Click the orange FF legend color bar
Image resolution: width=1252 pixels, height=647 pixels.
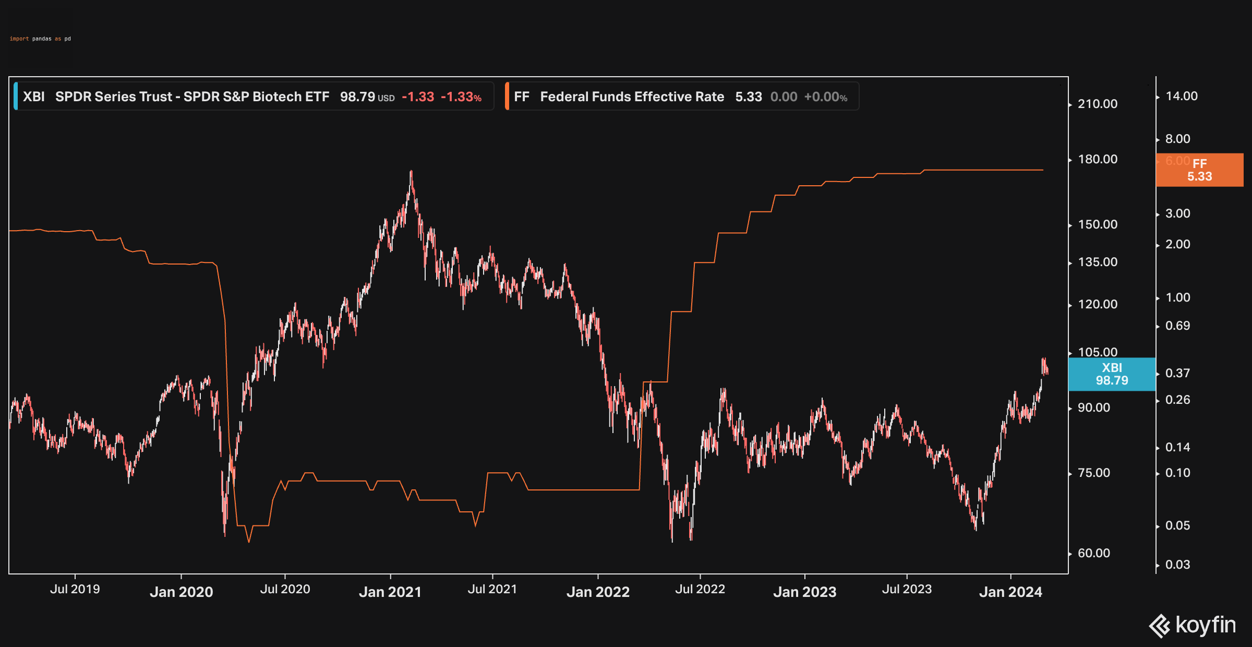click(x=507, y=97)
